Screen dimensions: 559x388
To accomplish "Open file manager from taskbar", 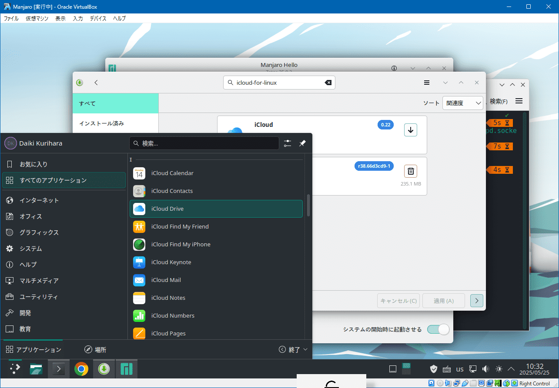I will tap(37, 369).
